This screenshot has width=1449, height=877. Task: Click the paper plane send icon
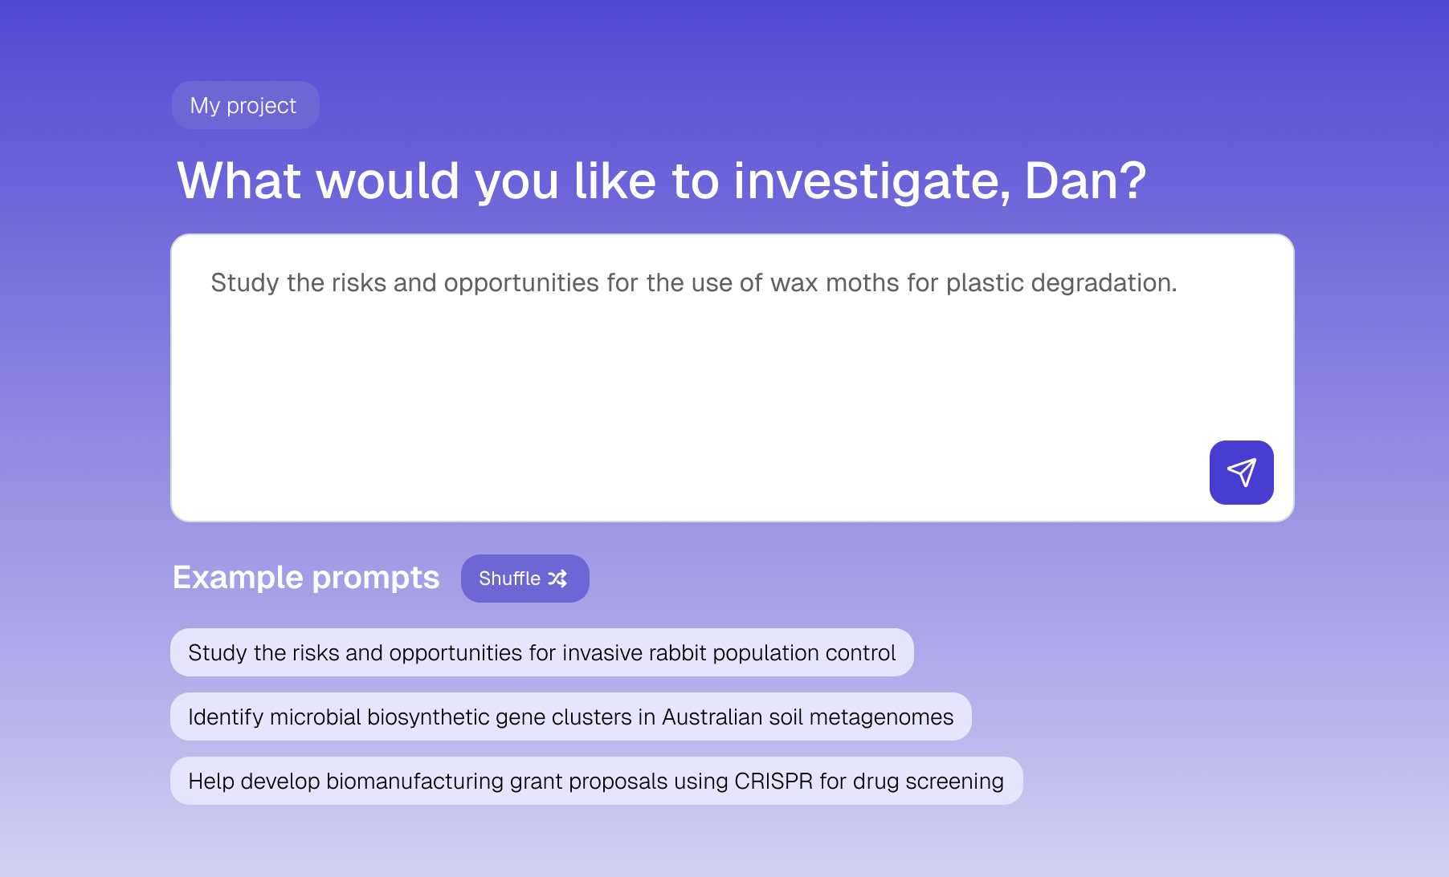pyautogui.click(x=1241, y=473)
